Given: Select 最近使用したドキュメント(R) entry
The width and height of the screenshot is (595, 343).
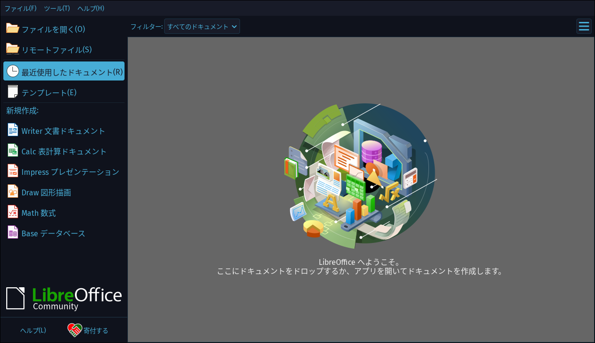Looking at the screenshot, I should coord(64,71).
